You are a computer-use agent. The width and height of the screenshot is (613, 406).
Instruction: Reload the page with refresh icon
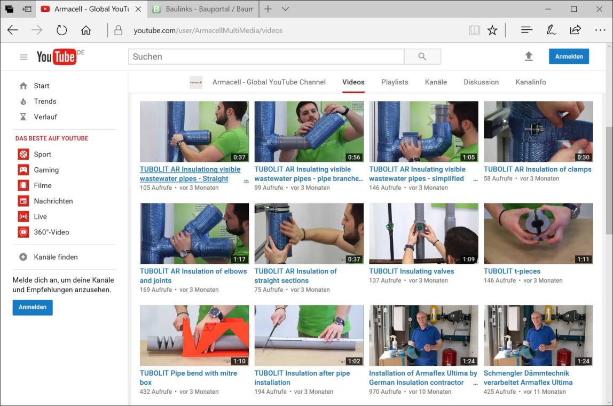click(x=61, y=30)
